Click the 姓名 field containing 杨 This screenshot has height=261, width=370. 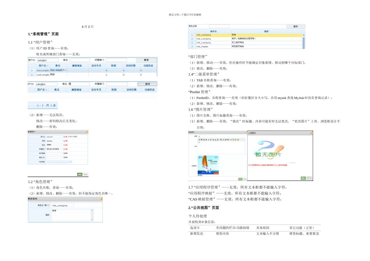point(79,84)
